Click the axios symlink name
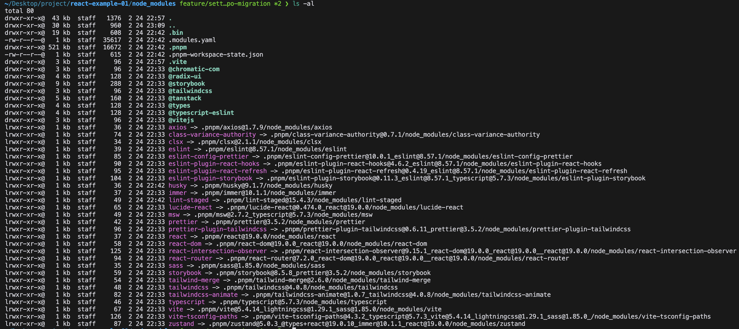 [178, 127]
